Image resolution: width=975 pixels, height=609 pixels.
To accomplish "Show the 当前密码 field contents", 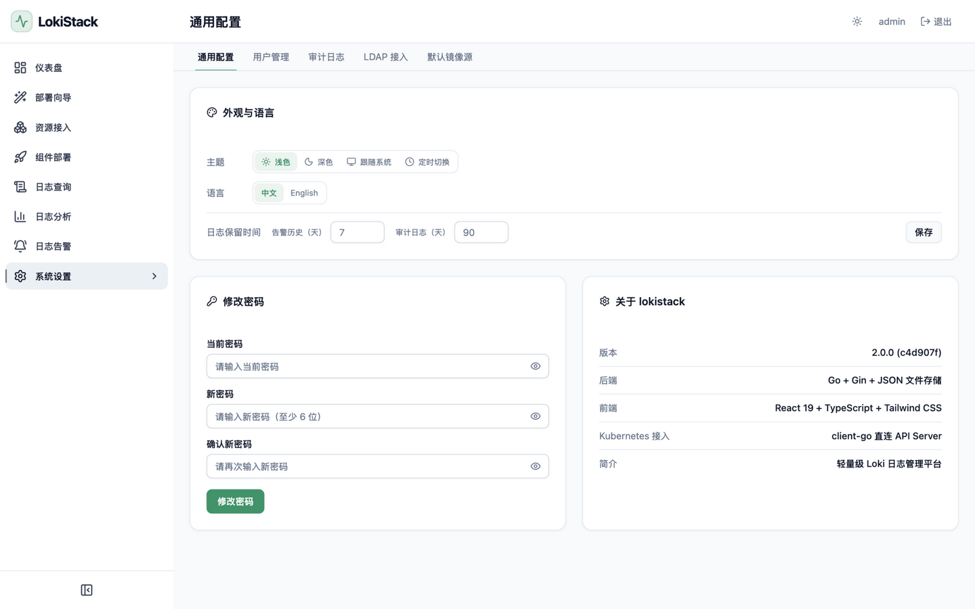I will coord(536,366).
